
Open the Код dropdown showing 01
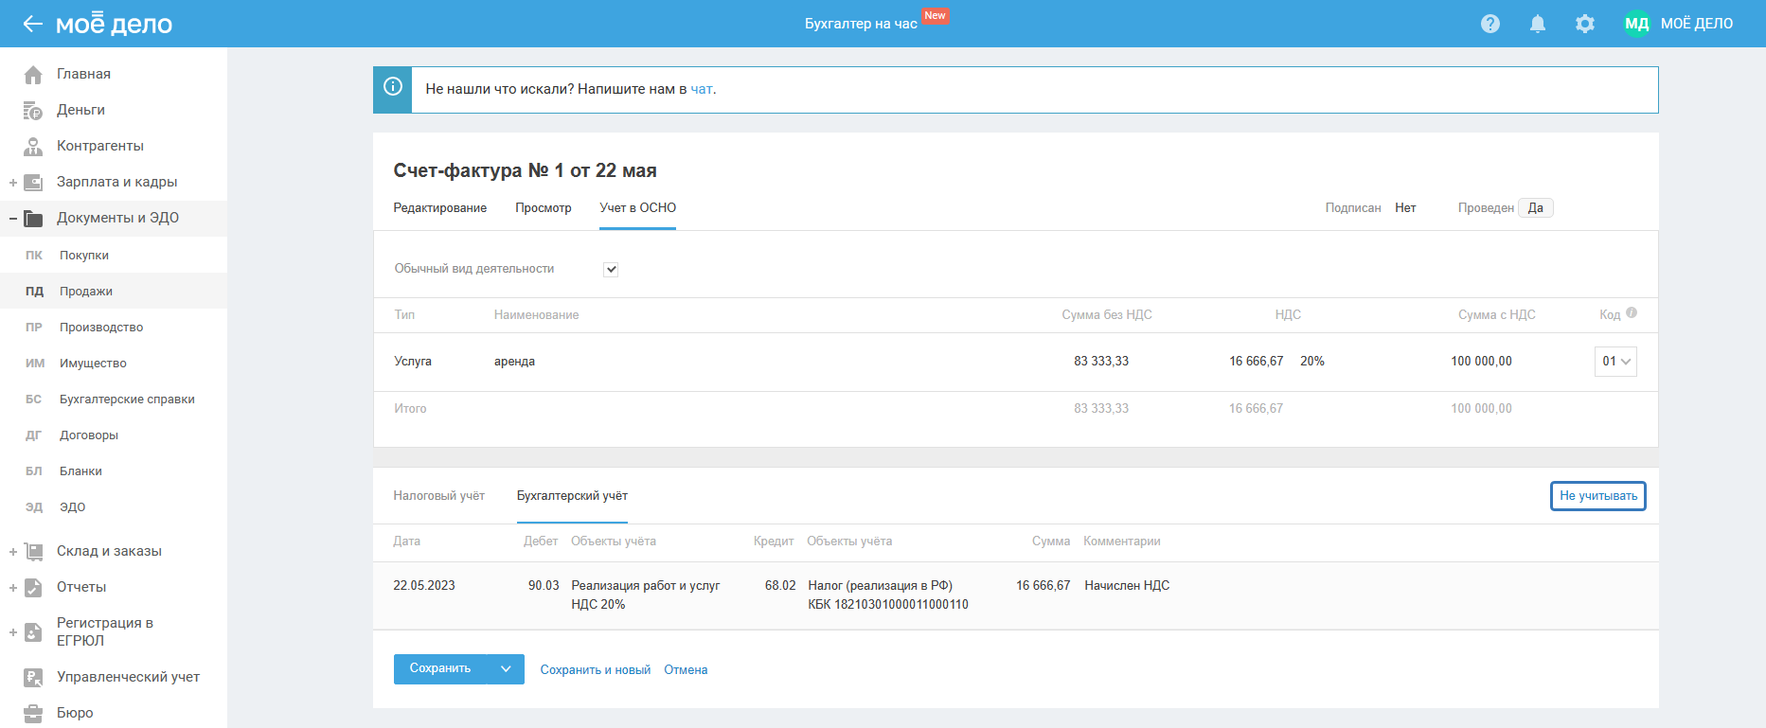[x=1615, y=362]
